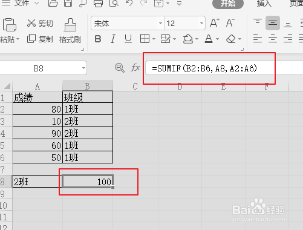Increase font size with A+ icon

215,23
